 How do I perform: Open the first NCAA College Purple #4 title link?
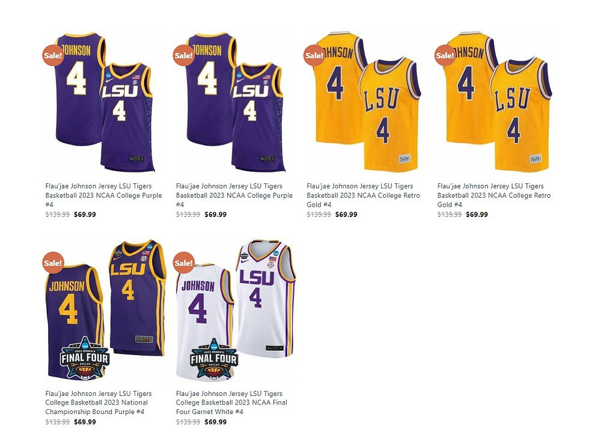click(103, 195)
